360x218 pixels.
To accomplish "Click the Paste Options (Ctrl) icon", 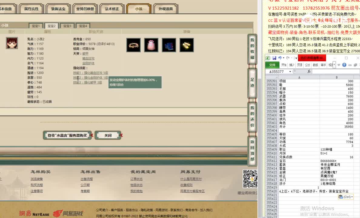I will tap(345, 197).
